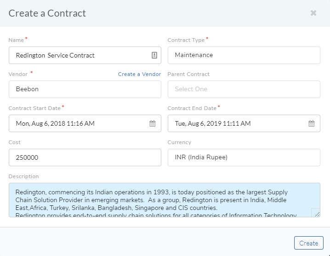Click the Currency label
This screenshot has height=256, width=330.
click(179, 142)
